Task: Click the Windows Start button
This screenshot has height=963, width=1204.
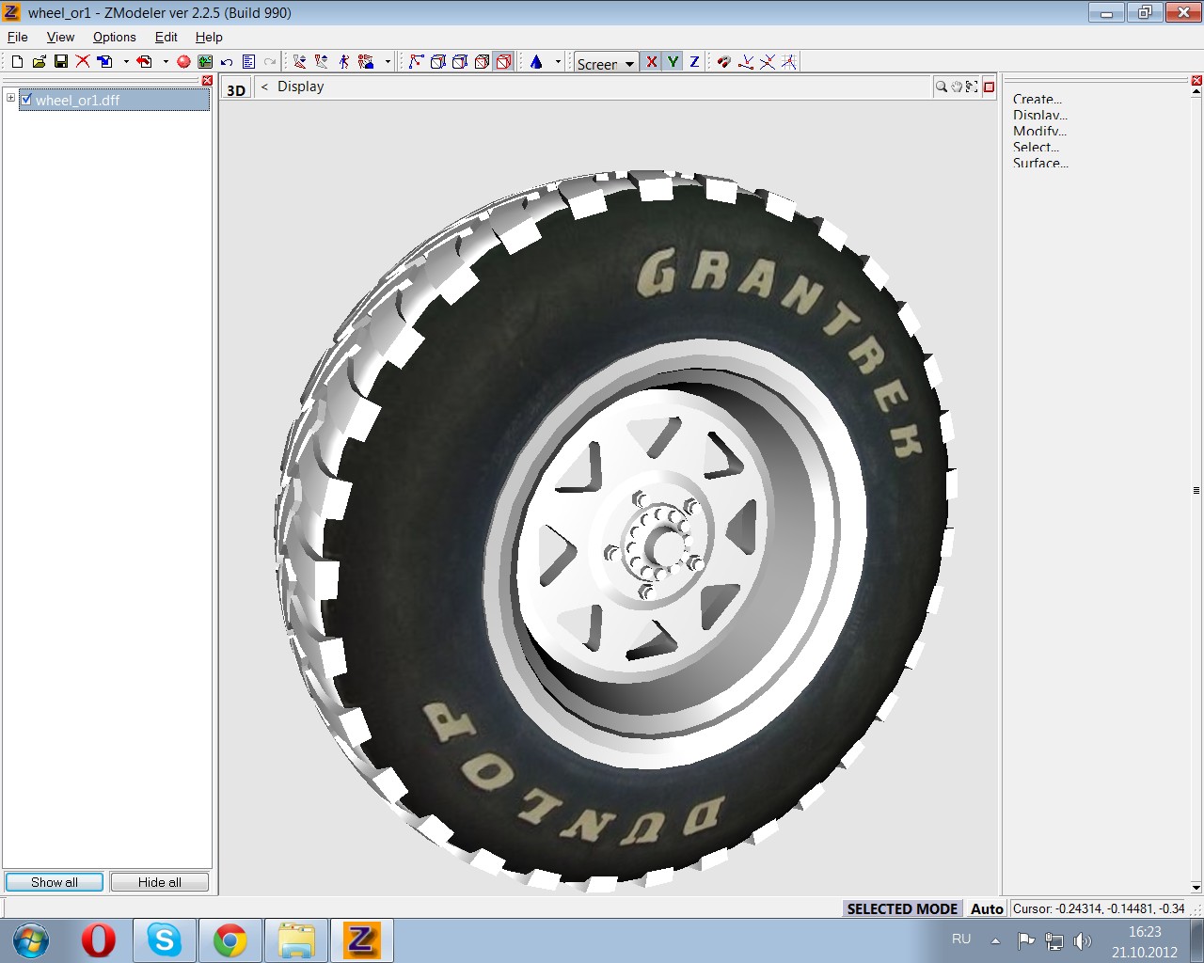Action: pyautogui.click(x=30, y=940)
